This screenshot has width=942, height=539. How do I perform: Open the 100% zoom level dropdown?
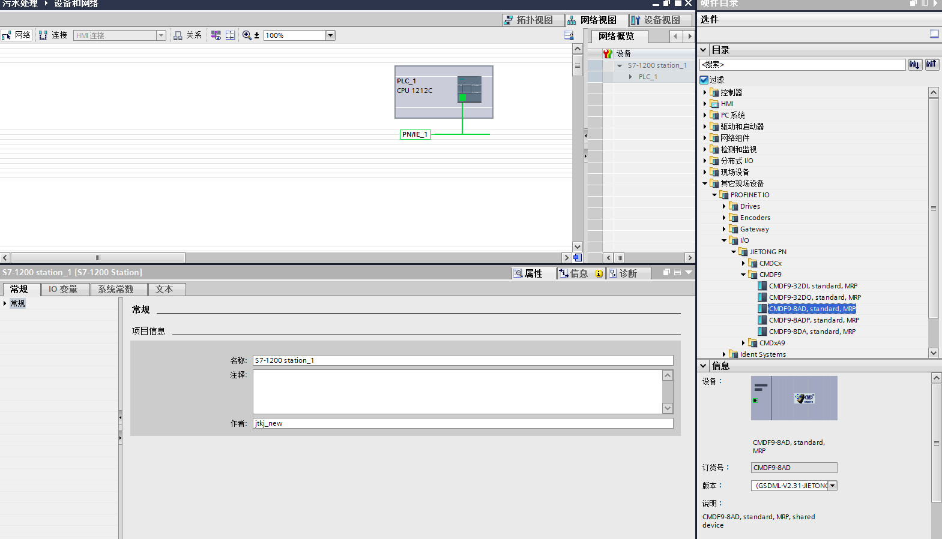330,35
